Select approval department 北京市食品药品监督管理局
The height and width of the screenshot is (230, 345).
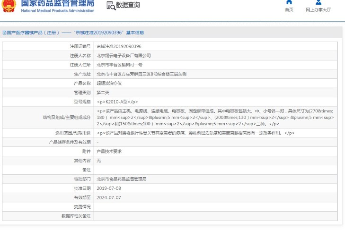pyautogui.click(x=122, y=179)
